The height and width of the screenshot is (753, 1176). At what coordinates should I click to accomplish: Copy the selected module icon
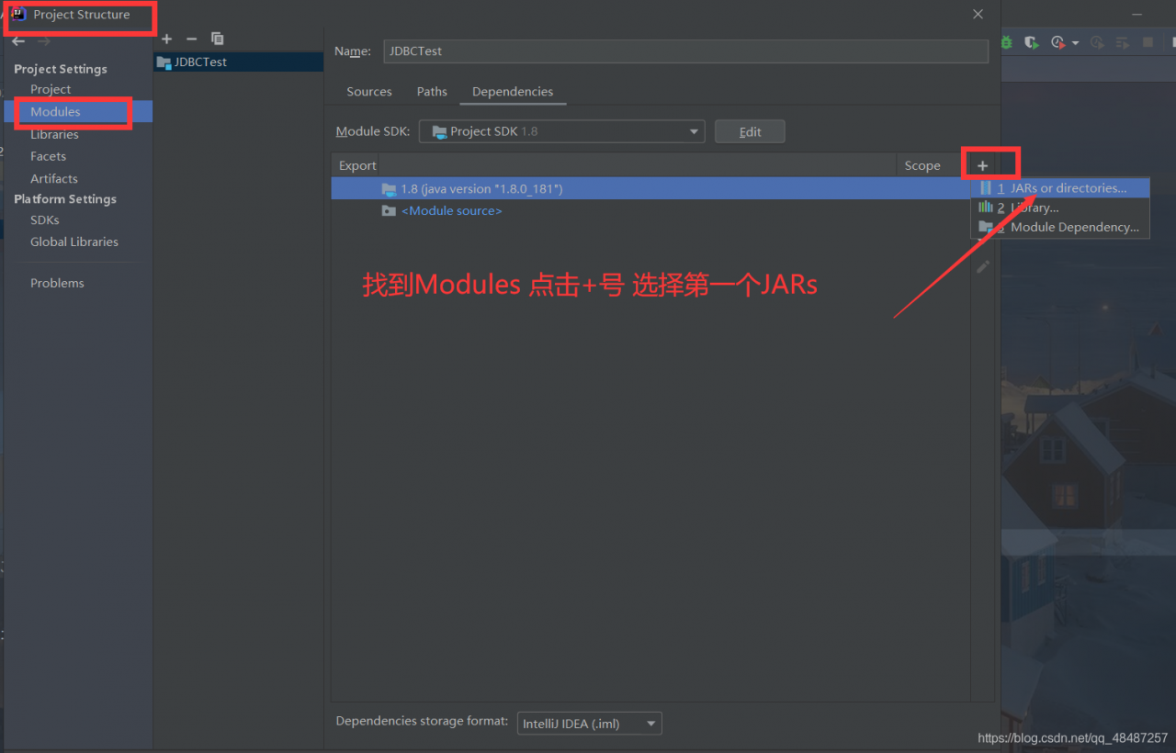tap(217, 39)
